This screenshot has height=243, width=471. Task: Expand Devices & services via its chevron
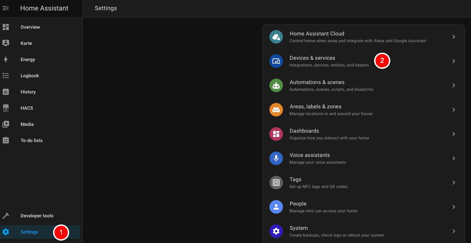click(x=454, y=61)
